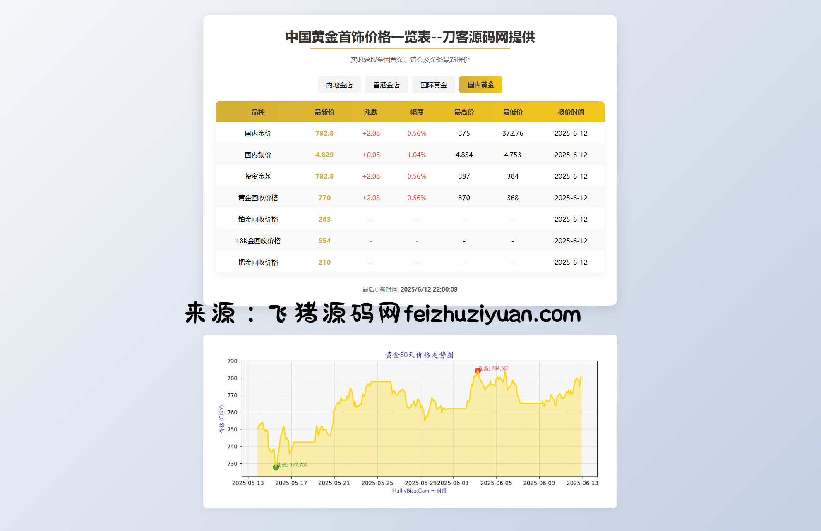Click 投资金条 low price 384
The height and width of the screenshot is (531, 821).
[513, 176]
